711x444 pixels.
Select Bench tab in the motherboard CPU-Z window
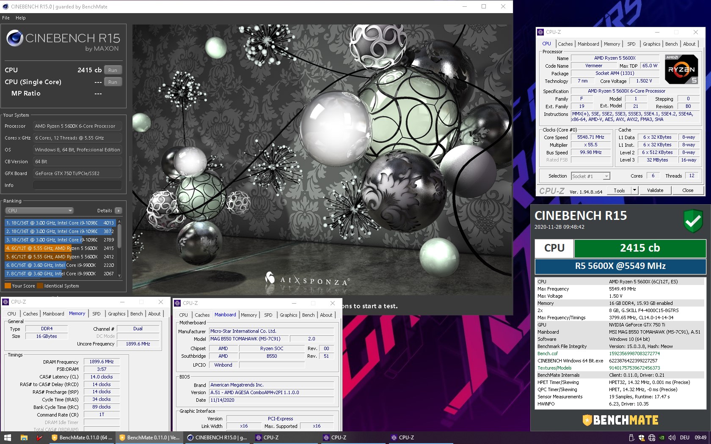point(308,315)
